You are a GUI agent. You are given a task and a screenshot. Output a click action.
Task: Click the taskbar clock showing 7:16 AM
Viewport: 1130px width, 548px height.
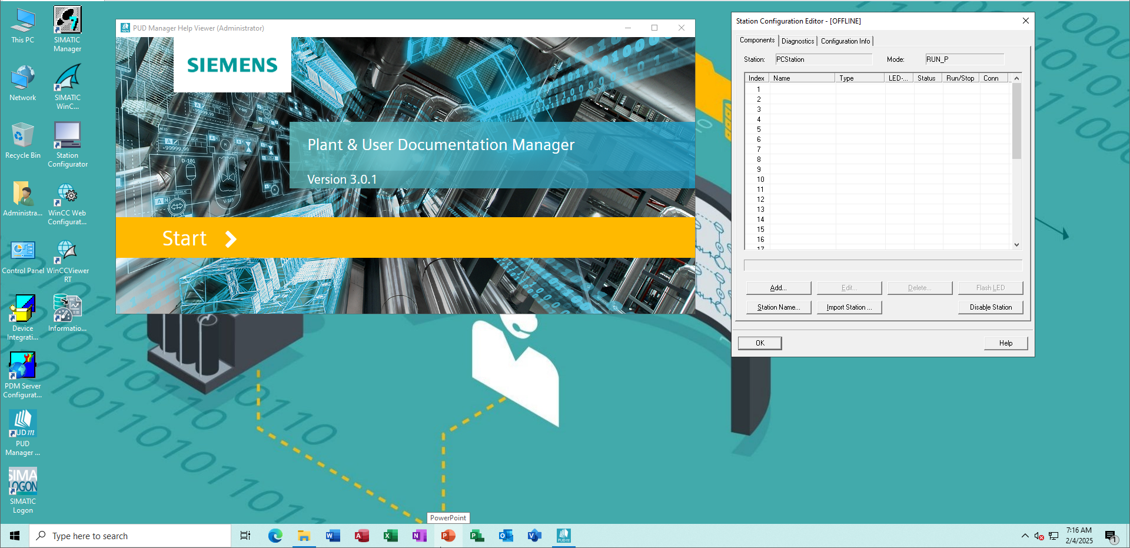(x=1079, y=536)
